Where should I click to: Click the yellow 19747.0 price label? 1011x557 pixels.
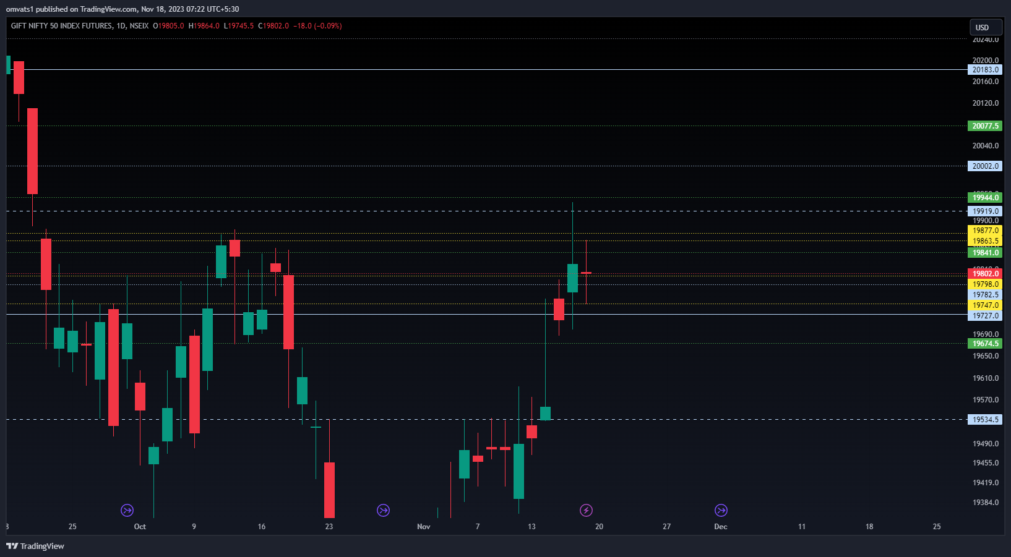click(985, 305)
